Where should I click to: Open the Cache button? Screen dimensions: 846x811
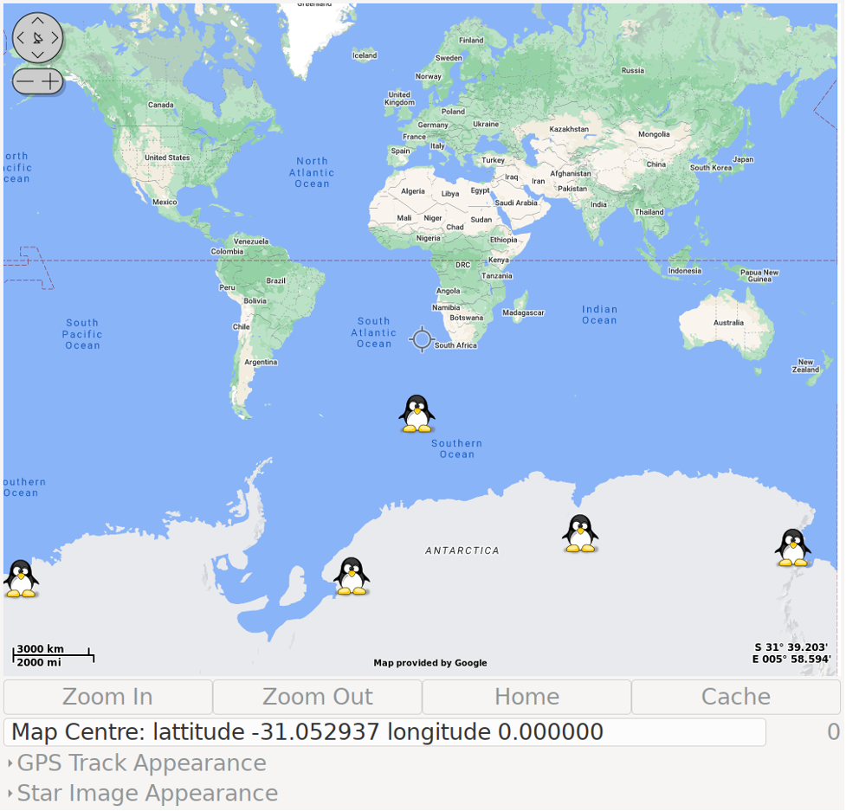coord(736,698)
